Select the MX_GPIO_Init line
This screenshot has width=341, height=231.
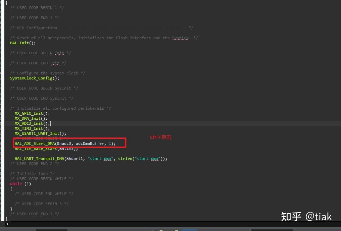(x=29, y=113)
